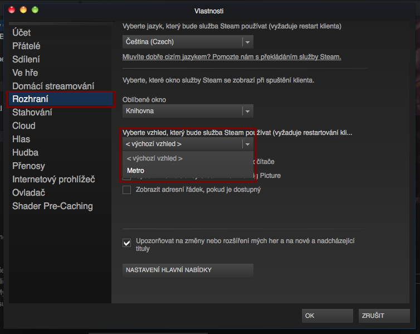Click the ZRUŠIT button
This screenshot has width=420, height=334.
tap(384, 316)
